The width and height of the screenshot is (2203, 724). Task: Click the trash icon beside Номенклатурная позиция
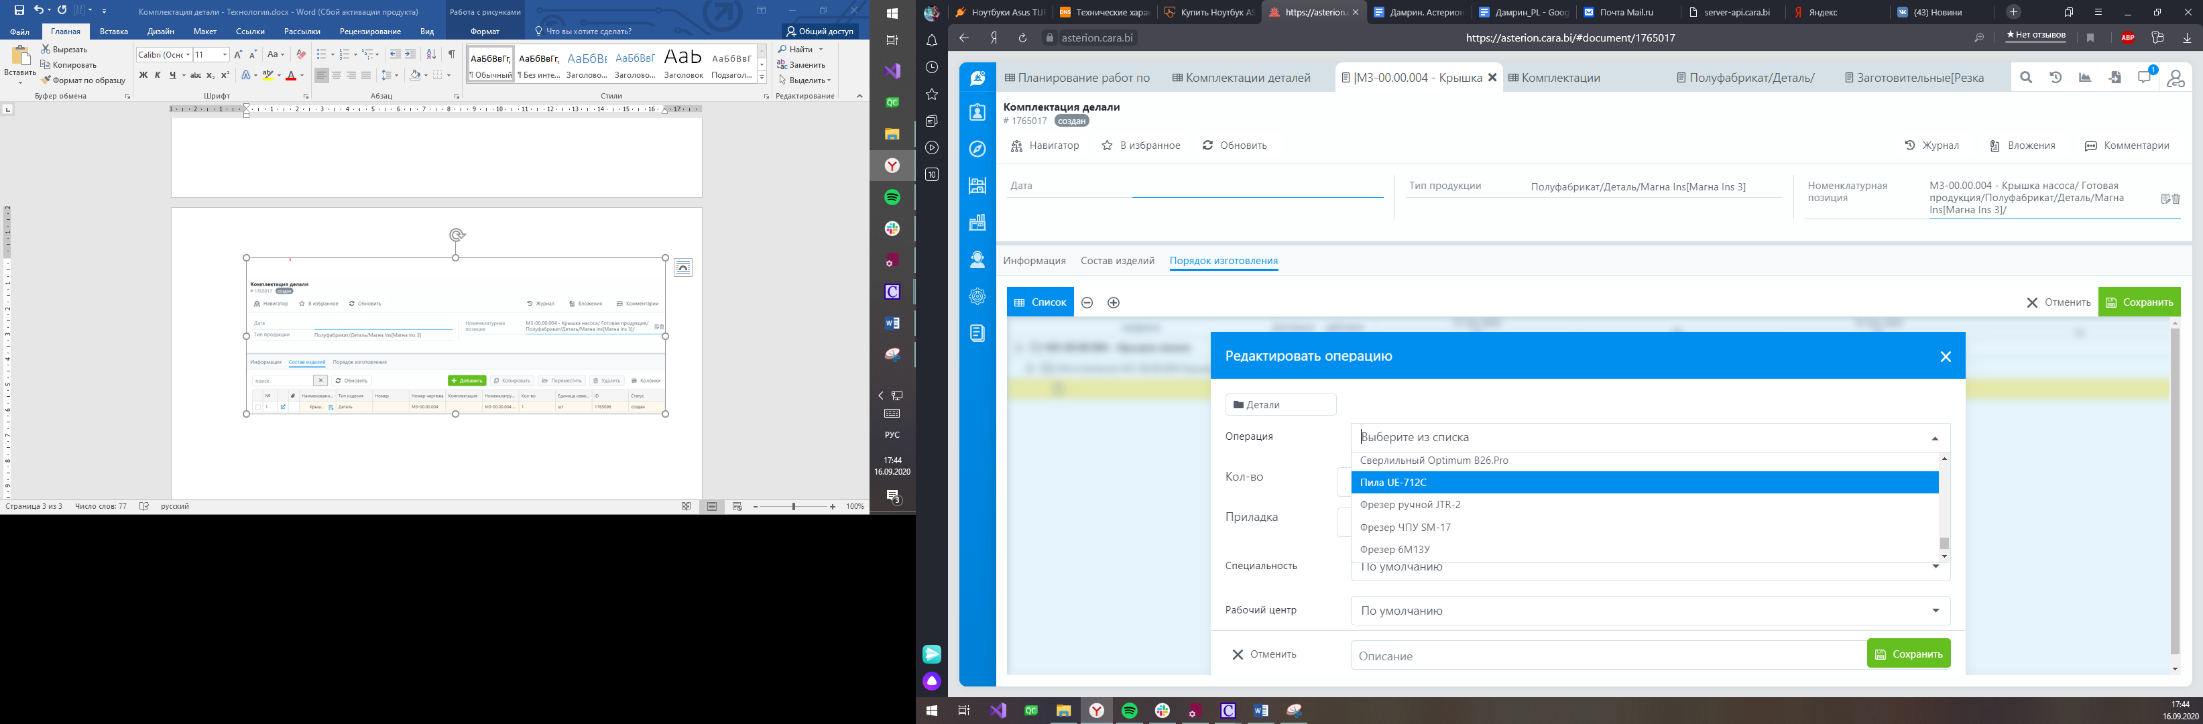[2176, 199]
